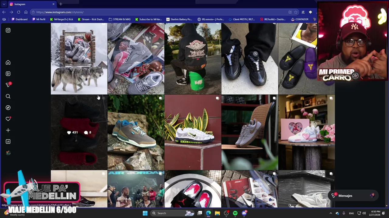Open the split screen icon in the address bar
Viewport: 389px width, 218px height.
(x=290, y=12)
